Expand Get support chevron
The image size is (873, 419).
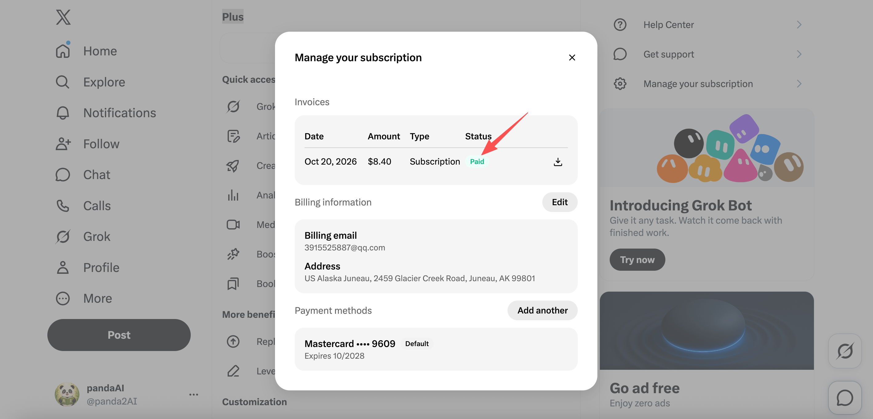coord(799,54)
